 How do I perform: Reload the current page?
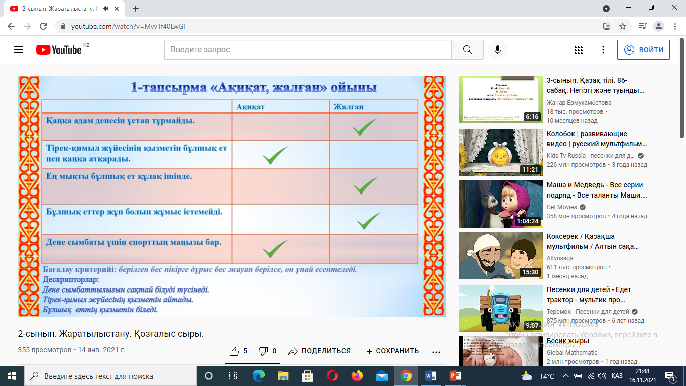[x=43, y=26]
